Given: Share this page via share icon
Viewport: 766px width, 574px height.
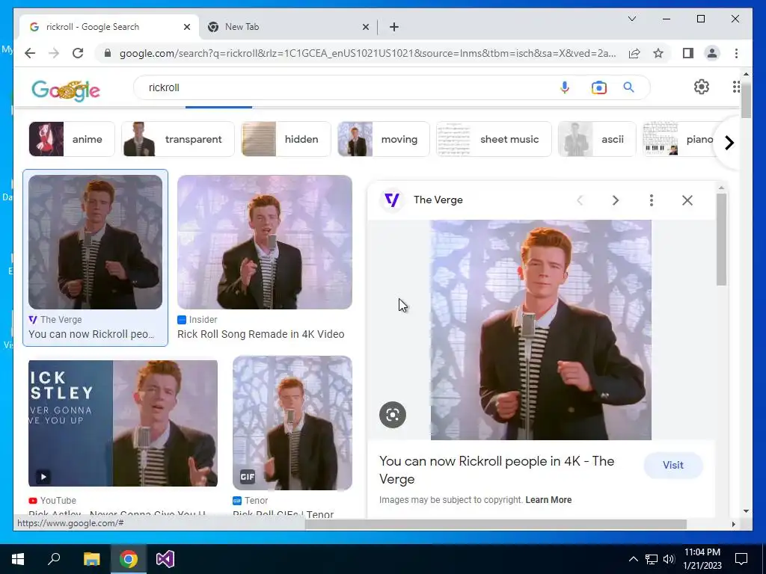Looking at the screenshot, I should coord(634,53).
